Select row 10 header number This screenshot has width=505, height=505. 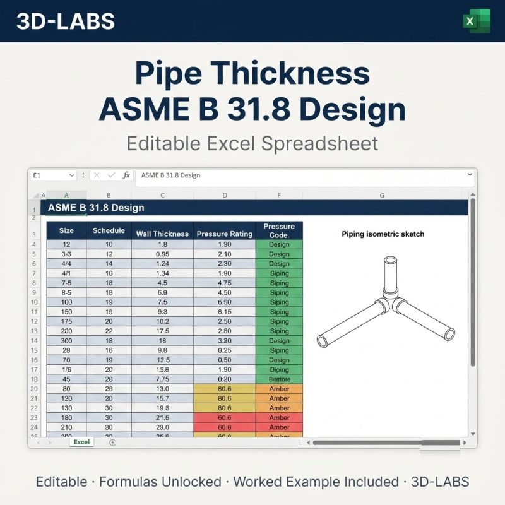pyautogui.click(x=34, y=302)
